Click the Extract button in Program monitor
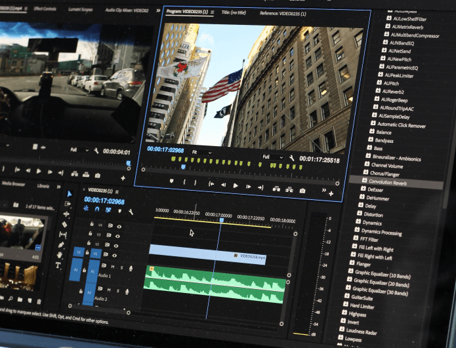This screenshot has height=348, width=456. [289, 189]
